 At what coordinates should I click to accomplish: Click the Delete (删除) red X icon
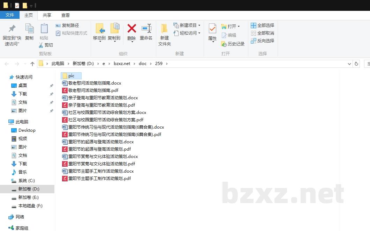pyautogui.click(x=131, y=29)
